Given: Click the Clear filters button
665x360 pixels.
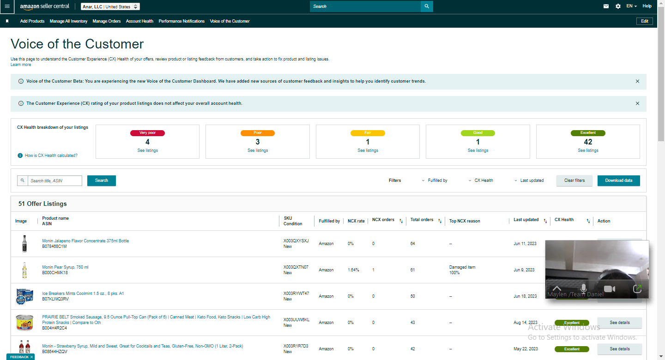Looking at the screenshot, I should point(574,180).
